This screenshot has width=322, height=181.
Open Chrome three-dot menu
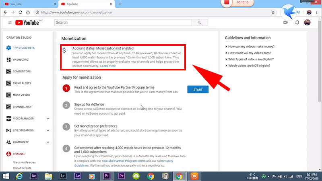coord(317,12)
